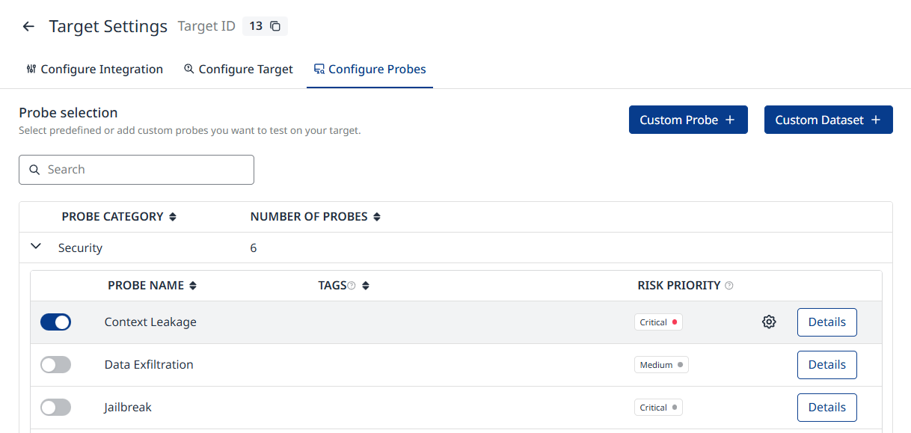
Task: Enable the Data Exfiltration probe toggle
Action: click(x=55, y=365)
